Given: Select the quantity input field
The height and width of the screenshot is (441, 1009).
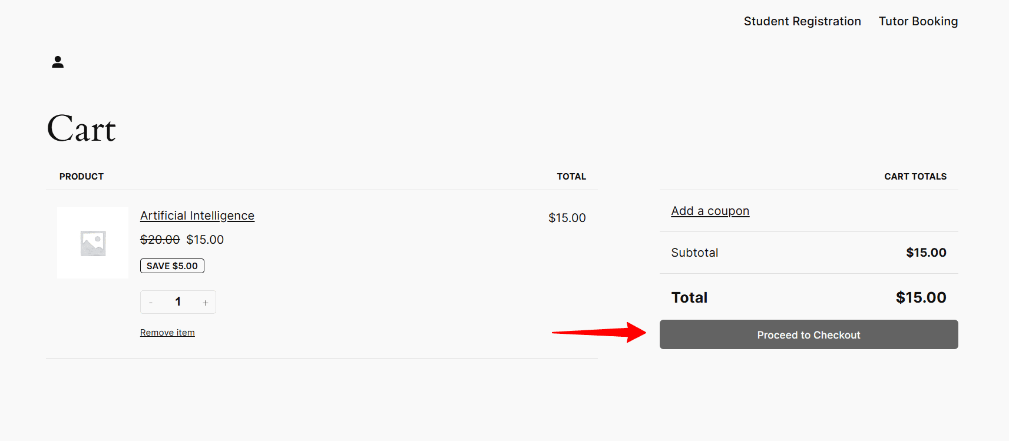Looking at the screenshot, I should pos(178,301).
